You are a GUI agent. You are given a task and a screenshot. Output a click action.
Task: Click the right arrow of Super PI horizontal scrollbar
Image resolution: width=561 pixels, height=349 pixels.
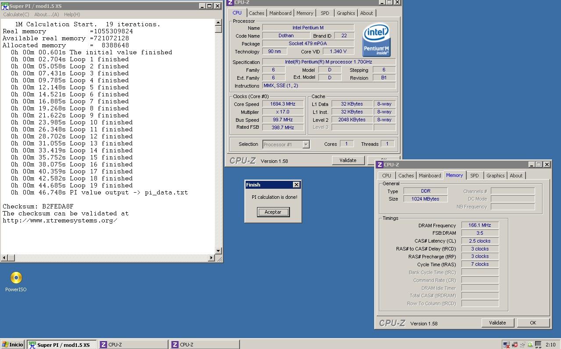(211, 258)
